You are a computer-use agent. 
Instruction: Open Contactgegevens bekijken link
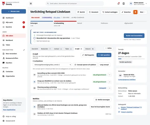127,80
